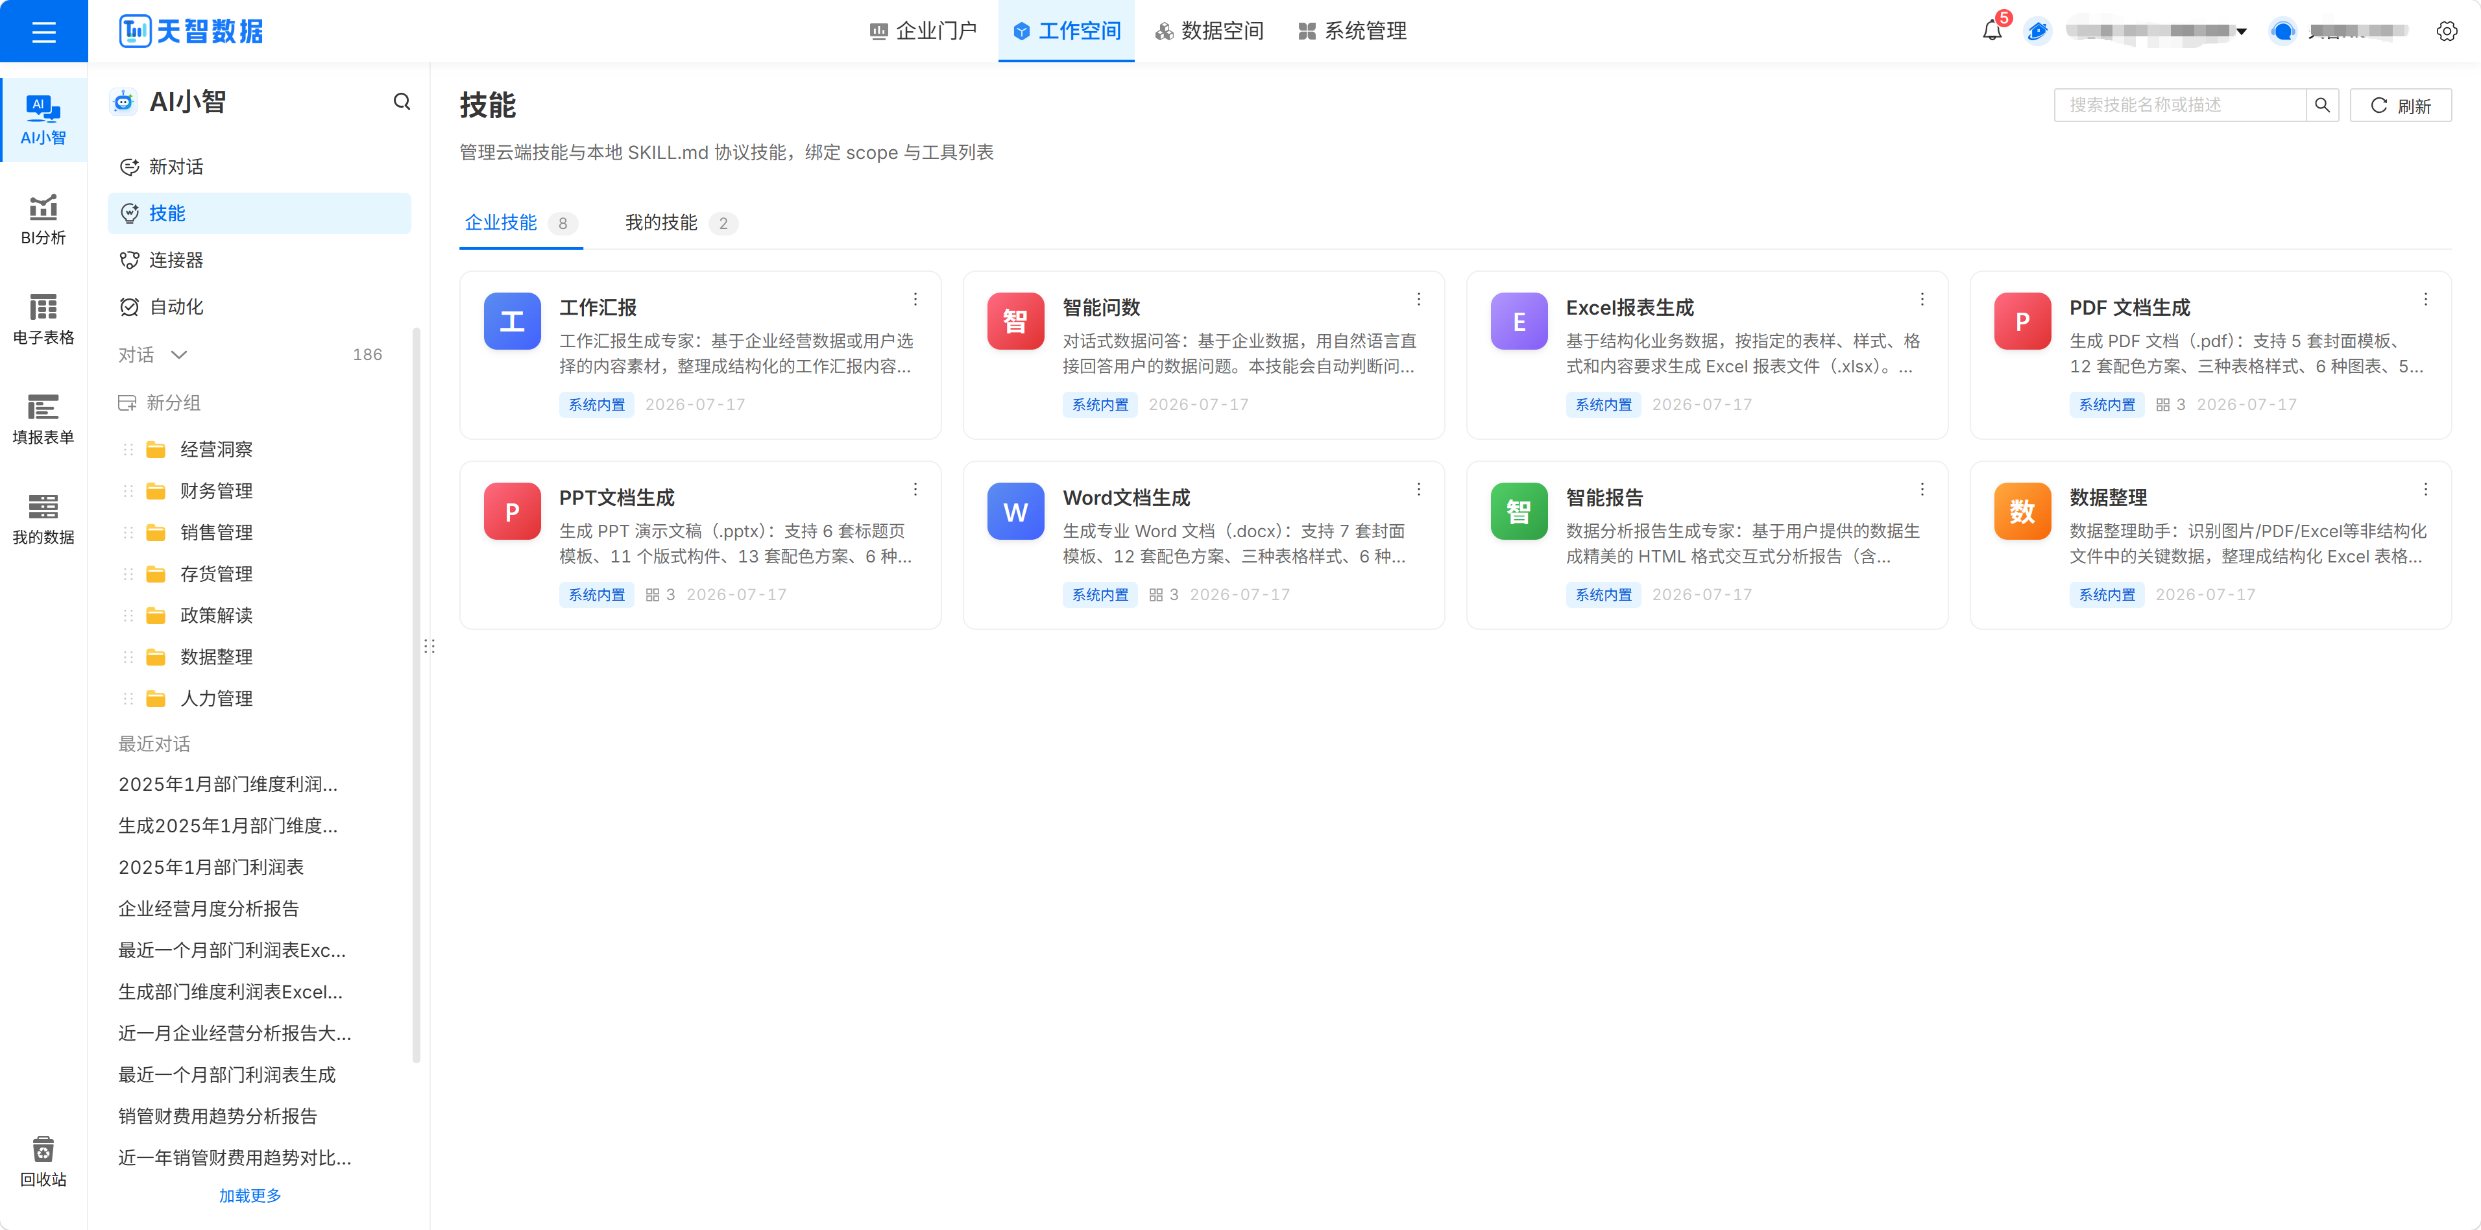Click the 刷新 refresh button

2400,105
